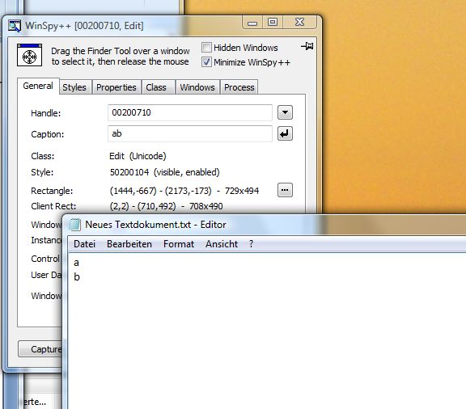This screenshot has height=409, width=466.
Task: Click the WinSpy++ title bar application icon
Action: coord(15,26)
